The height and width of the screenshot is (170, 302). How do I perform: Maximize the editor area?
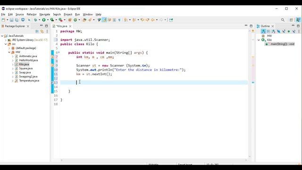pyautogui.click(x=251, y=26)
